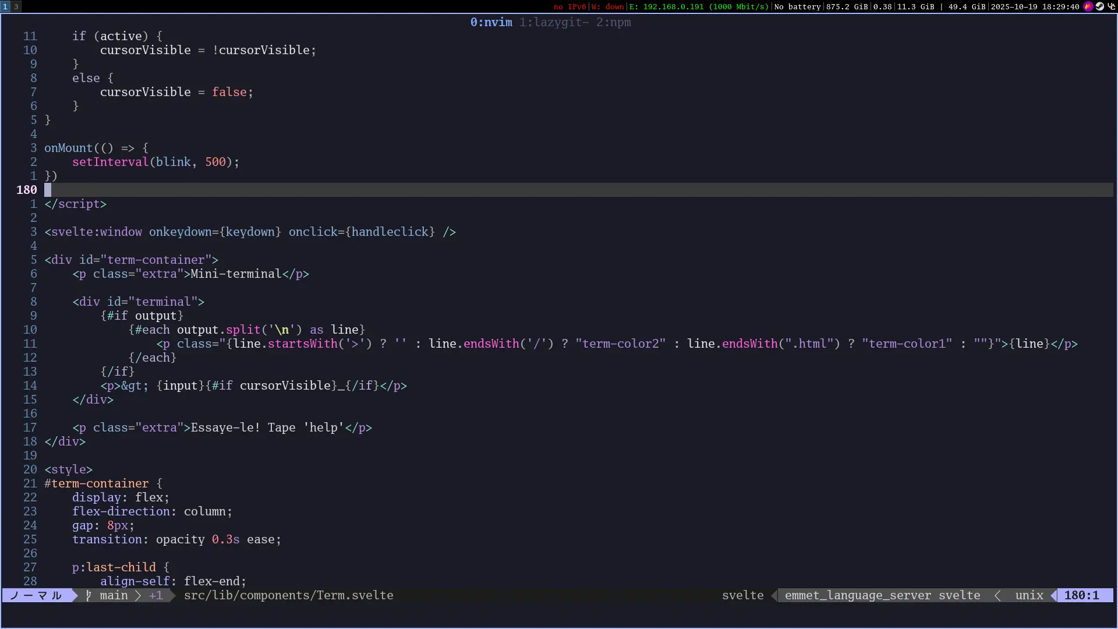
Task: Click the chevron left of unix
Action: (x=997, y=595)
